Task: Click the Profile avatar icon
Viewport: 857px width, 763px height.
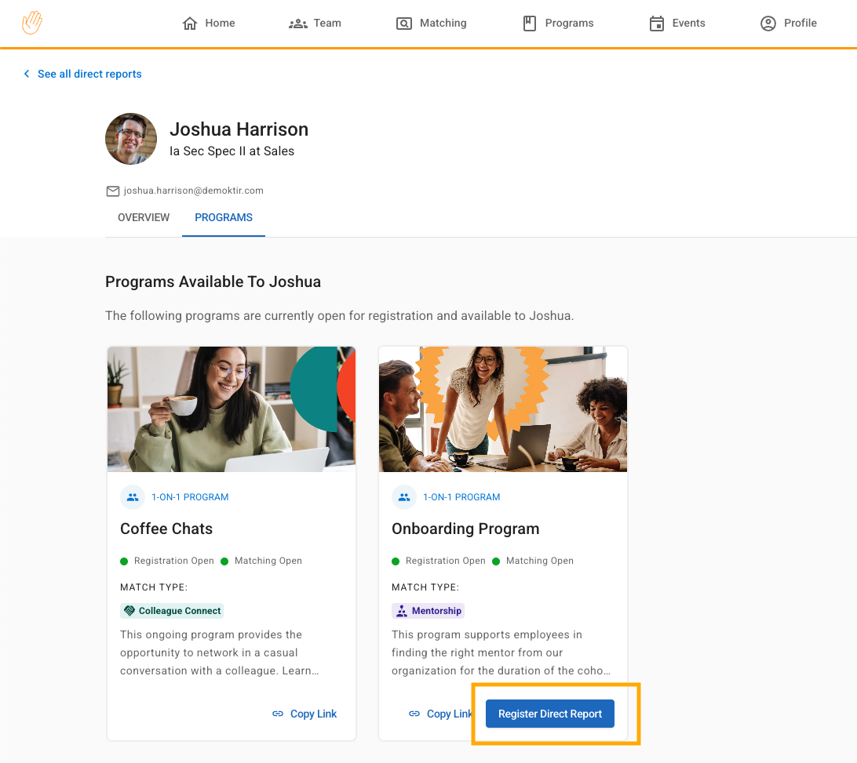Action: pyautogui.click(x=768, y=24)
